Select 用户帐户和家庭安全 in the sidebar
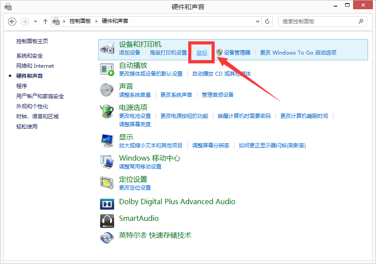Image resolution: width=376 pixels, height=264 pixels. coord(40,96)
